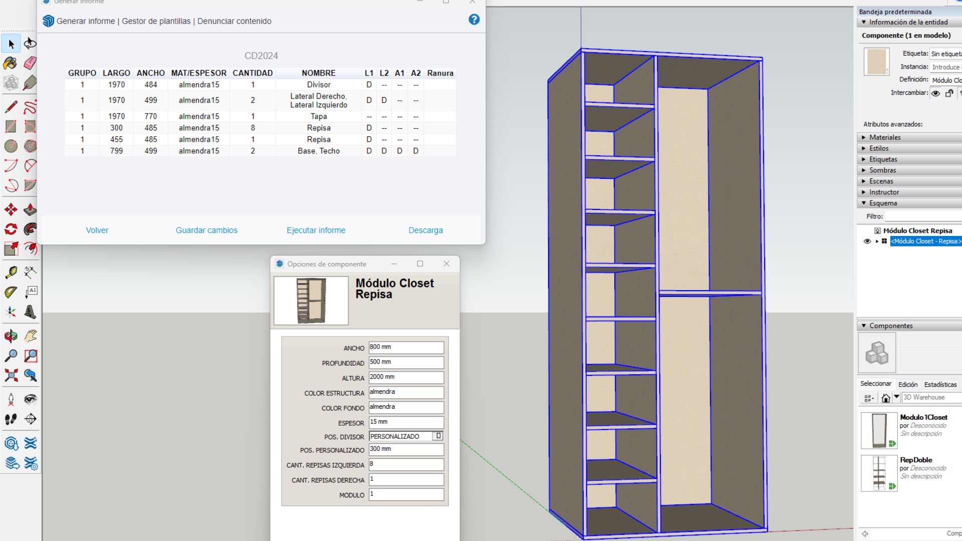The image size is (962, 541).
Task: Toggle the lock icon in Intercambiar row
Action: pos(949,94)
